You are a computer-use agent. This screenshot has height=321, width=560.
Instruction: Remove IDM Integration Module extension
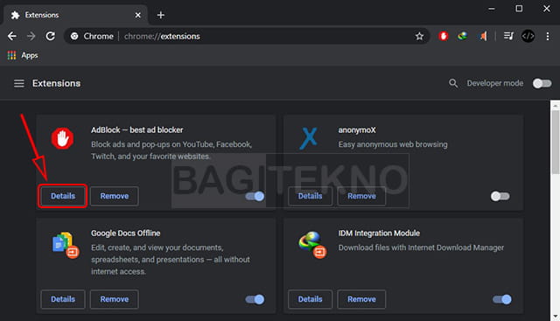(361, 299)
